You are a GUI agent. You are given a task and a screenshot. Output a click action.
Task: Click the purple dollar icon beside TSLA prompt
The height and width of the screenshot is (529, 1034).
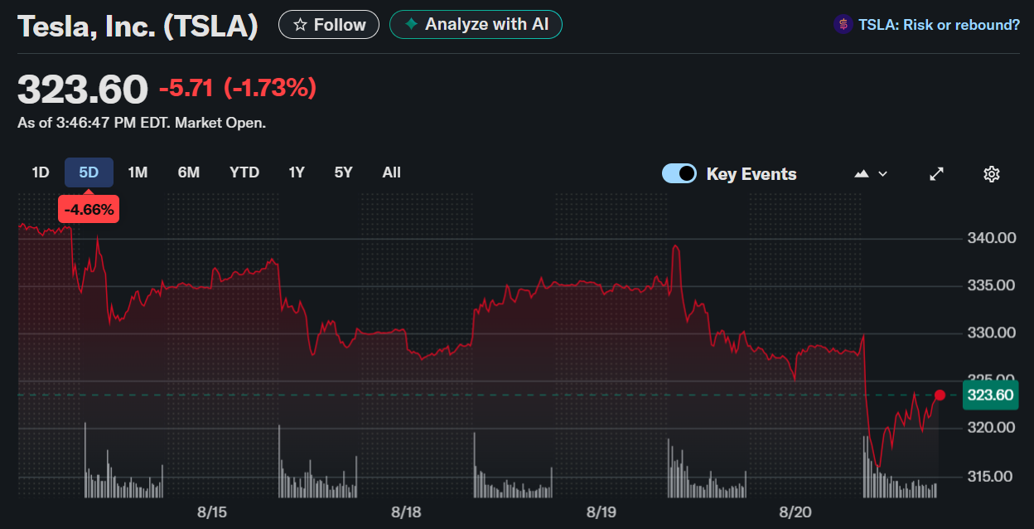[843, 25]
